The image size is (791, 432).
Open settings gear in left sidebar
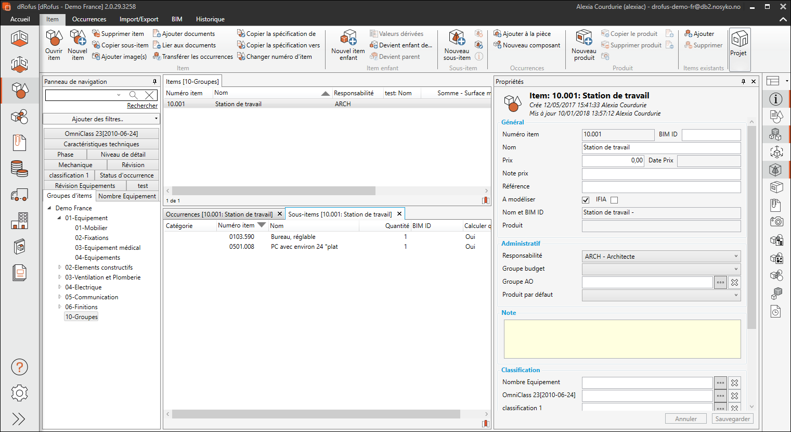pyautogui.click(x=19, y=393)
